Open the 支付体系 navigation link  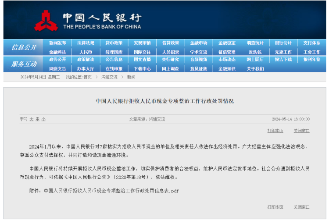tap(311, 43)
